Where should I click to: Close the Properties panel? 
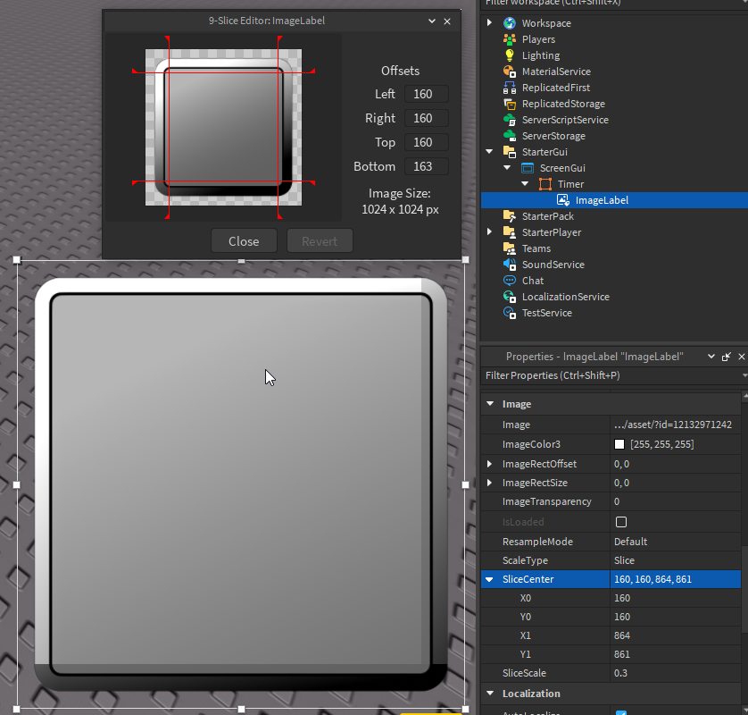click(742, 357)
